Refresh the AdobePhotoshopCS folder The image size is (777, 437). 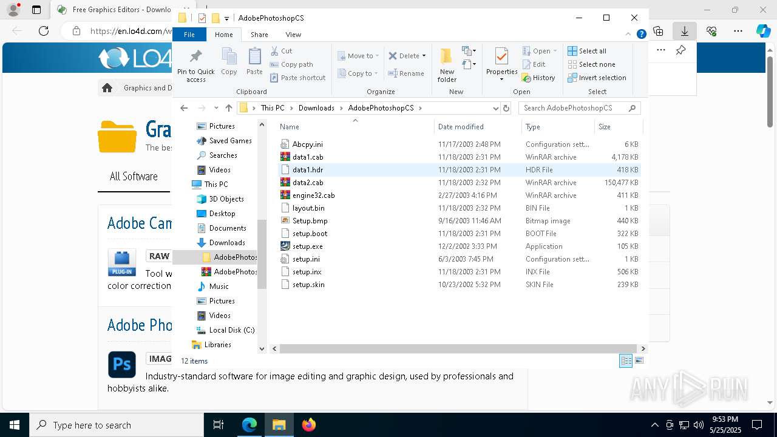(506, 108)
